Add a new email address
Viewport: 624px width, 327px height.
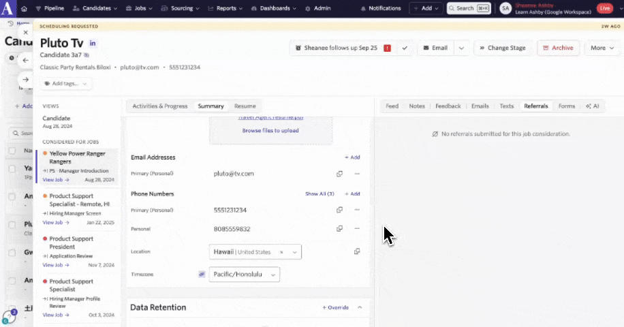pyautogui.click(x=352, y=157)
